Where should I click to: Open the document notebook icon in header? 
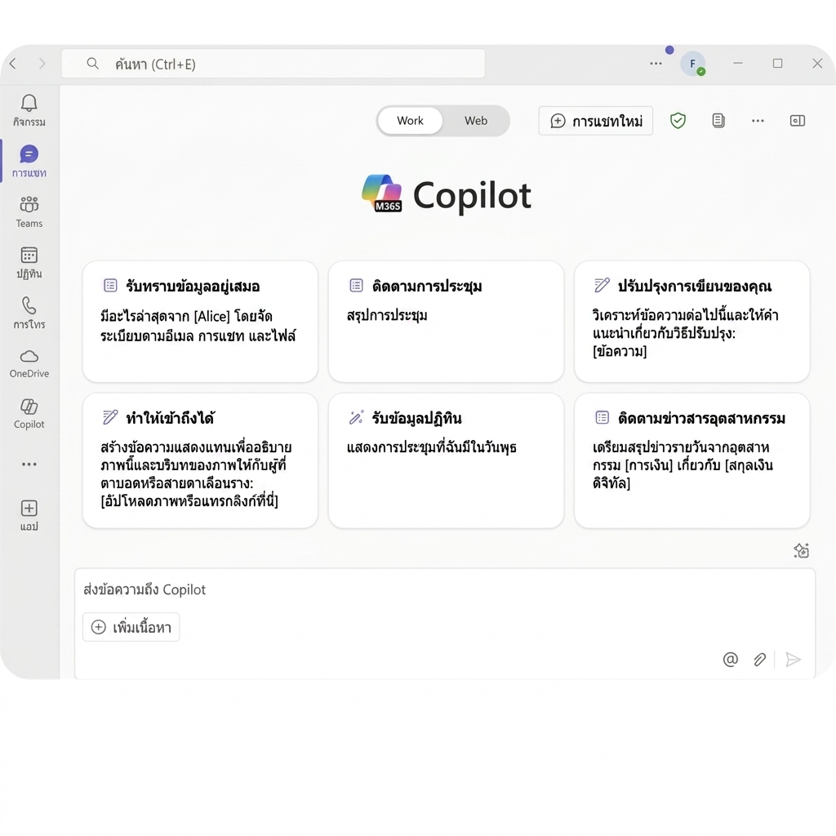coord(718,121)
